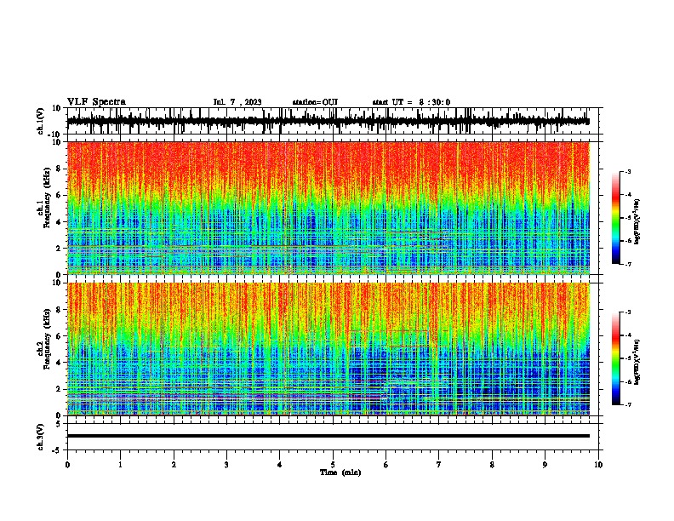Click the ch.1 color bar log(PSD) label
Viewport: 674px width, 521px height.
pyautogui.click(x=637, y=222)
